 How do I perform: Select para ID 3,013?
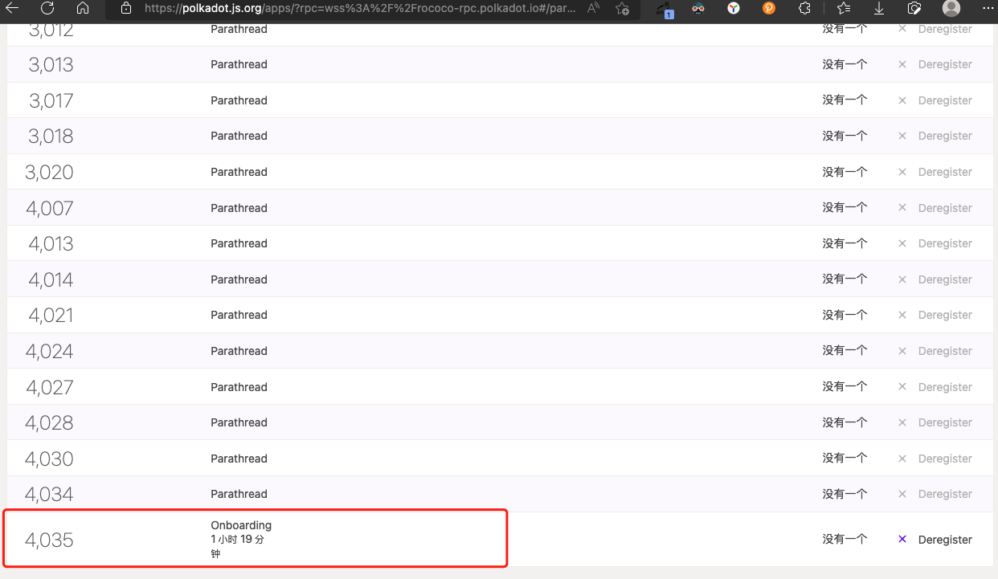point(51,65)
